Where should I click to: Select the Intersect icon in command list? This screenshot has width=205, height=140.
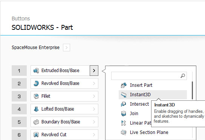pyautogui.click(x=124, y=104)
